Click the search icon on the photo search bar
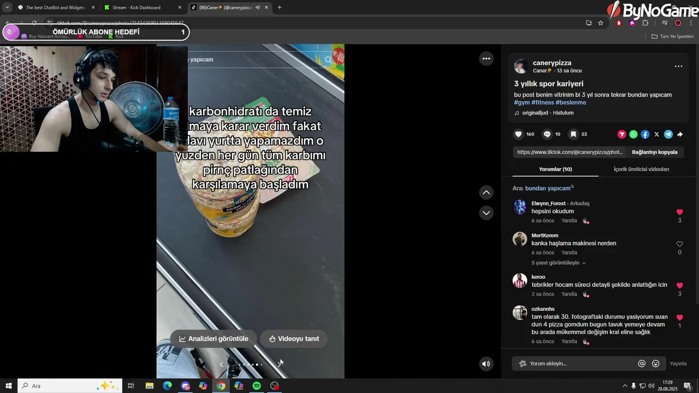 pyautogui.click(x=328, y=59)
